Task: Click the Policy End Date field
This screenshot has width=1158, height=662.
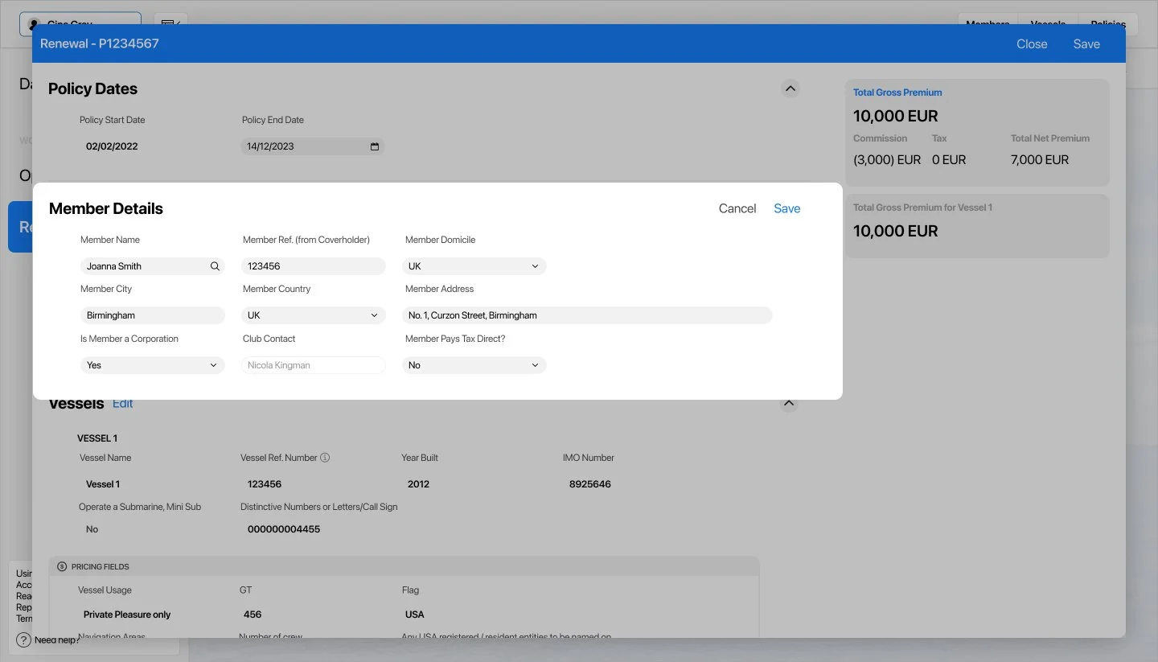Action: tap(313, 146)
